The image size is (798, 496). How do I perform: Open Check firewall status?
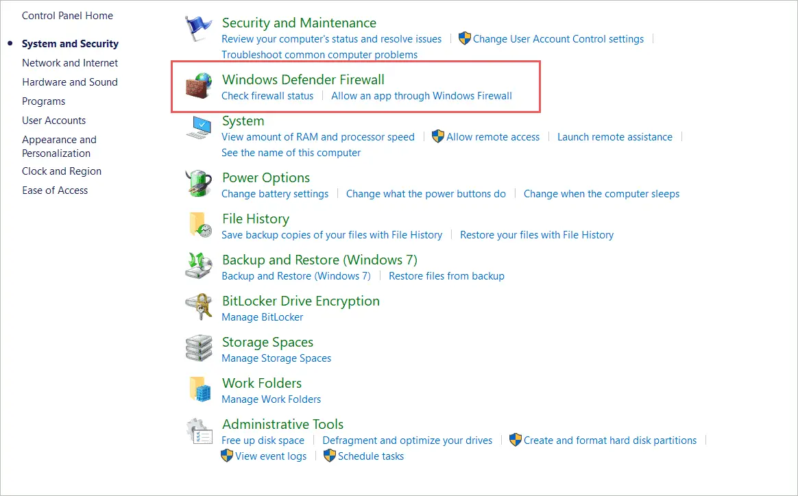[x=267, y=96]
